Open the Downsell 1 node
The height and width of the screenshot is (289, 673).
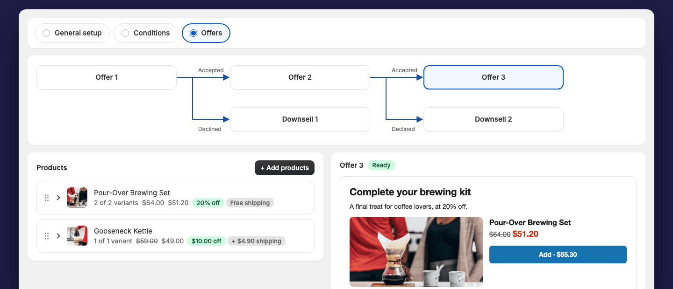tap(300, 119)
